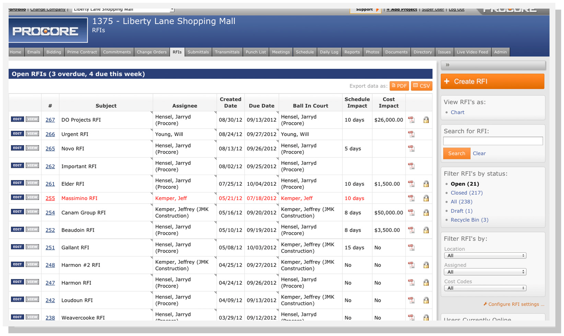Screen dimensions: 564x336
Task: Click the Search for RFI text field
Action: pos(493,141)
